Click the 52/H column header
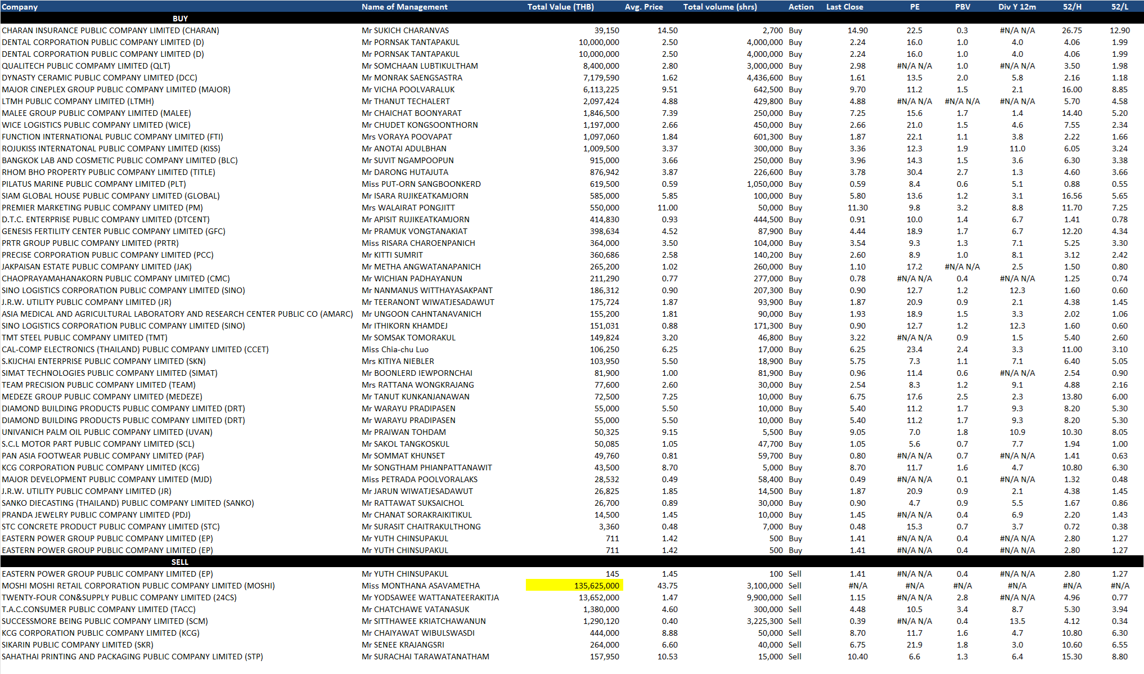This screenshot has width=1144, height=674. 1072,7
